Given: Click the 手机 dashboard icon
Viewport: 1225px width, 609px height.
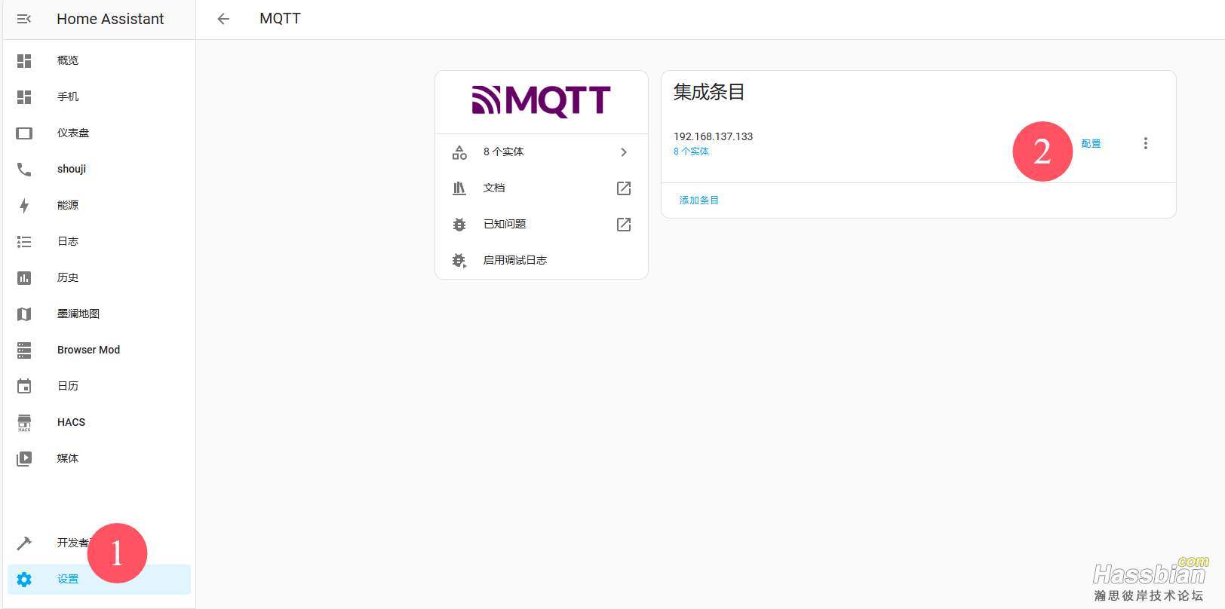Looking at the screenshot, I should [24, 97].
